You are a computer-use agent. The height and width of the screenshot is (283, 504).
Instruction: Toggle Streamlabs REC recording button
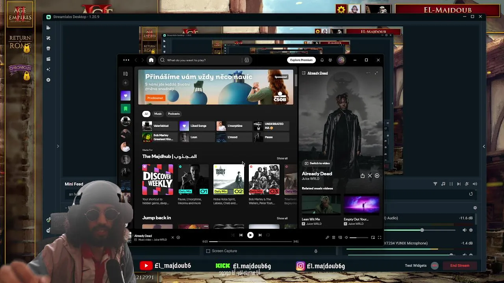(435, 266)
